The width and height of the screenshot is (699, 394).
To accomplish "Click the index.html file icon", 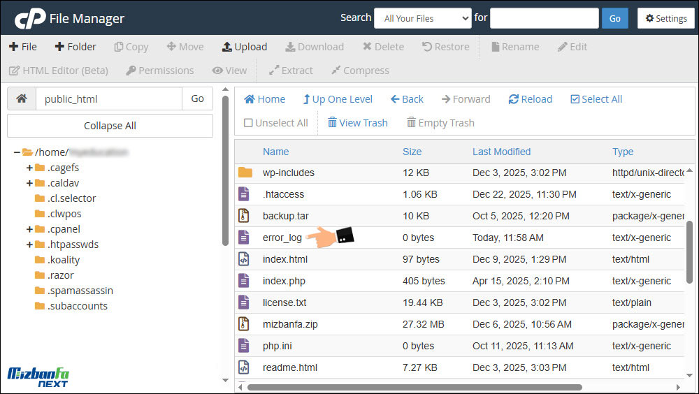I will pyautogui.click(x=244, y=259).
